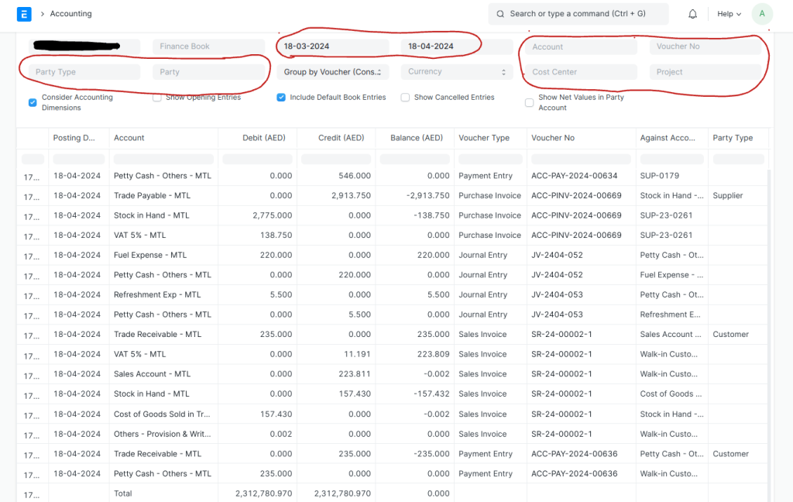
Task: Navigate to Accounting breadcrumb
Action: click(x=70, y=14)
